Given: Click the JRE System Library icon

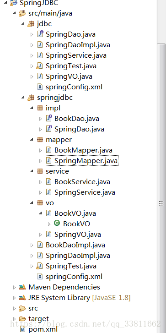Looking at the screenshot, I should (x=22, y=298).
